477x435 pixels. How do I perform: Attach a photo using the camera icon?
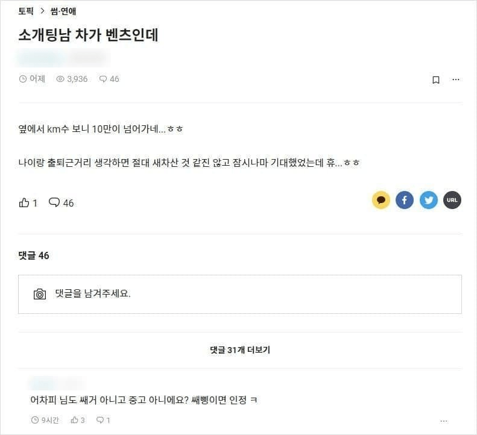[x=40, y=294]
